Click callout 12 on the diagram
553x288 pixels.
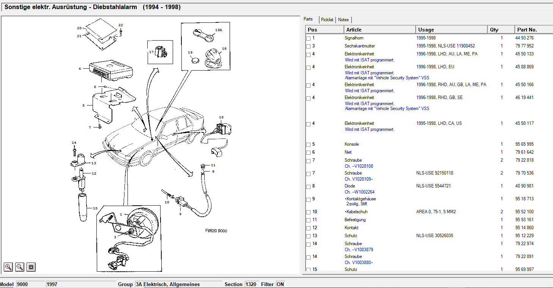(94, 173)
